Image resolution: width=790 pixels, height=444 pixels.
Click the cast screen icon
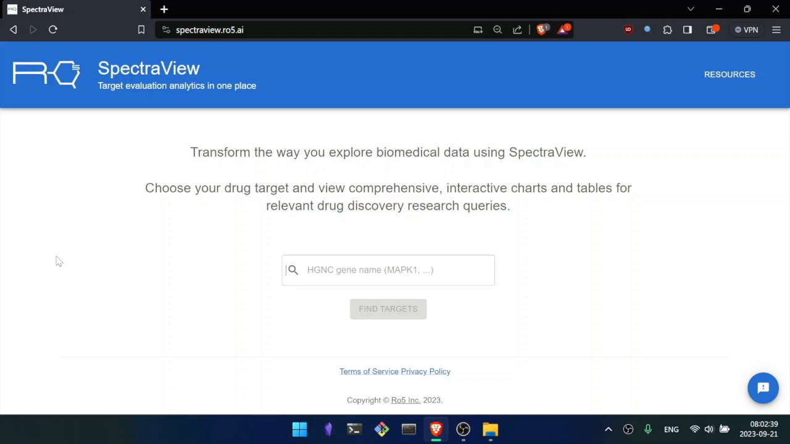click(478, 30)
